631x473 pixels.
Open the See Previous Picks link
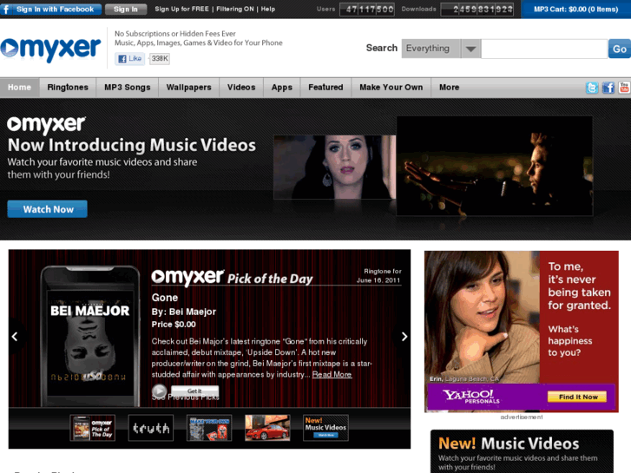click(186, 397)
